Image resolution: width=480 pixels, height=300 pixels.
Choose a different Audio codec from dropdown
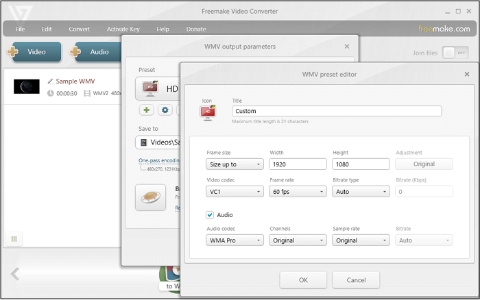coord(235,240)
